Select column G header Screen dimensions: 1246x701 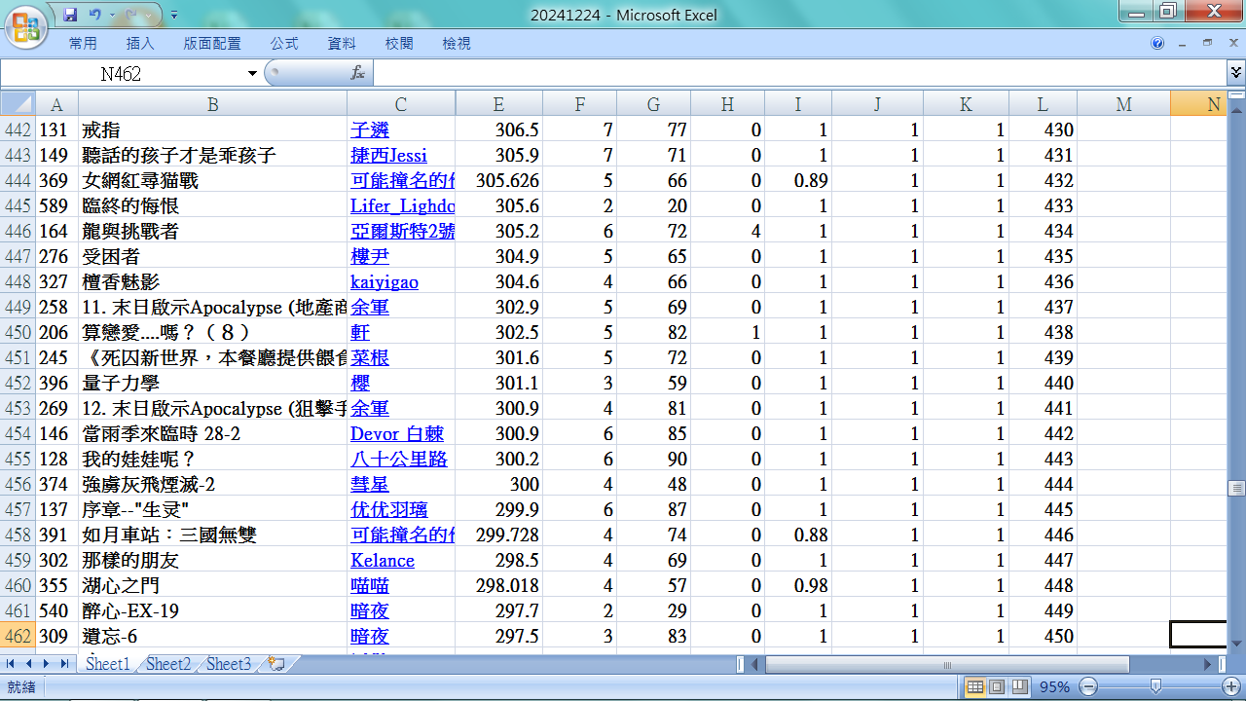click(x=653, y=104)
